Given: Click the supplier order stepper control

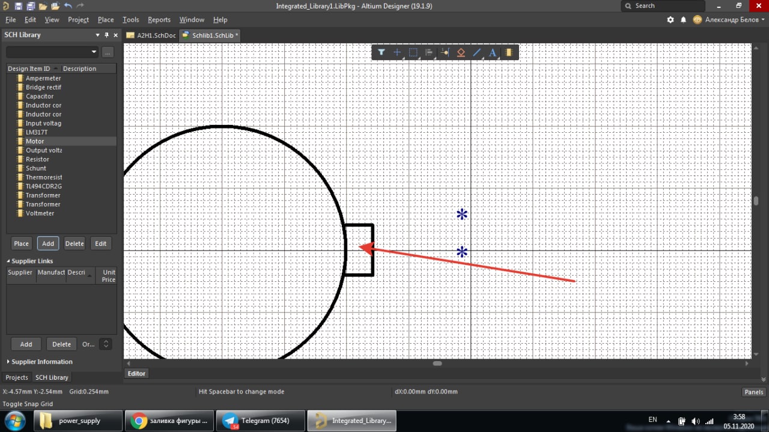Looking at the screenshot, I should (106, 344).
